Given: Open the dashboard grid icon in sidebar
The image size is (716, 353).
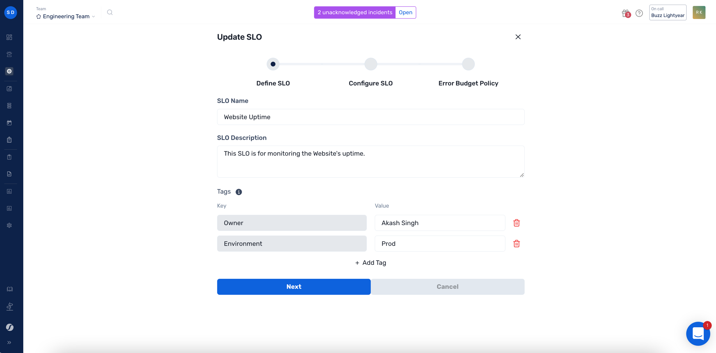Looking at the screenshot, I should click(9, 37).
